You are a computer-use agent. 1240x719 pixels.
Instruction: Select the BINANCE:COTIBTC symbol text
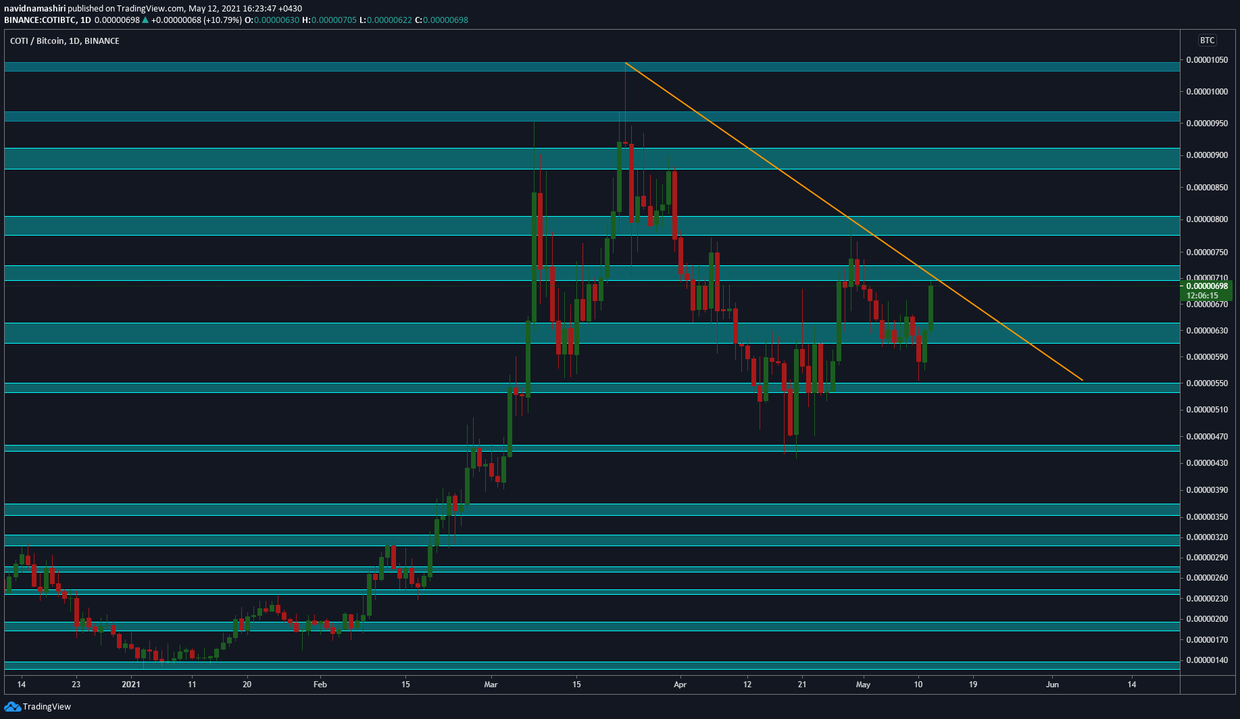click(x=40, y=20)
